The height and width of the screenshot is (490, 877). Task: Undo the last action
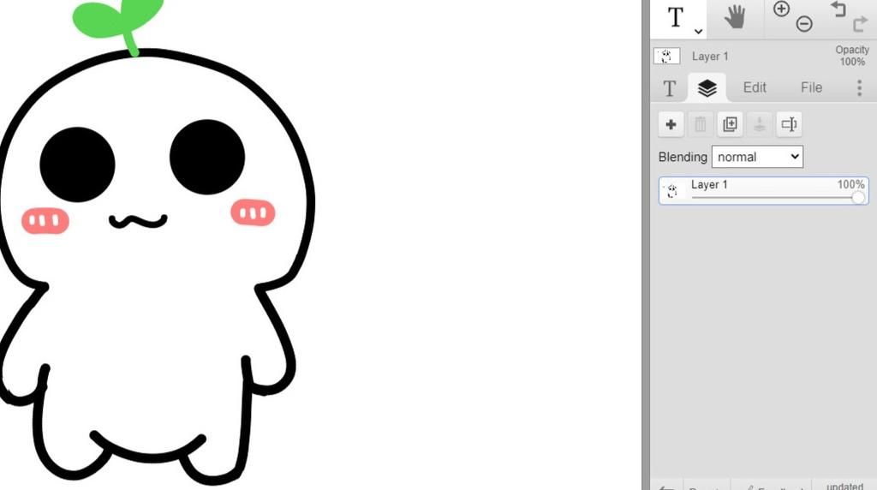tap(838, 9)
